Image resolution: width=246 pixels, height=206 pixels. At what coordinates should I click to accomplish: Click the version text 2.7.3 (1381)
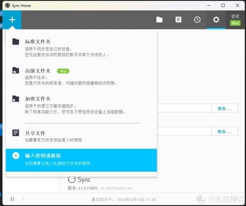[x=82, y=188]
